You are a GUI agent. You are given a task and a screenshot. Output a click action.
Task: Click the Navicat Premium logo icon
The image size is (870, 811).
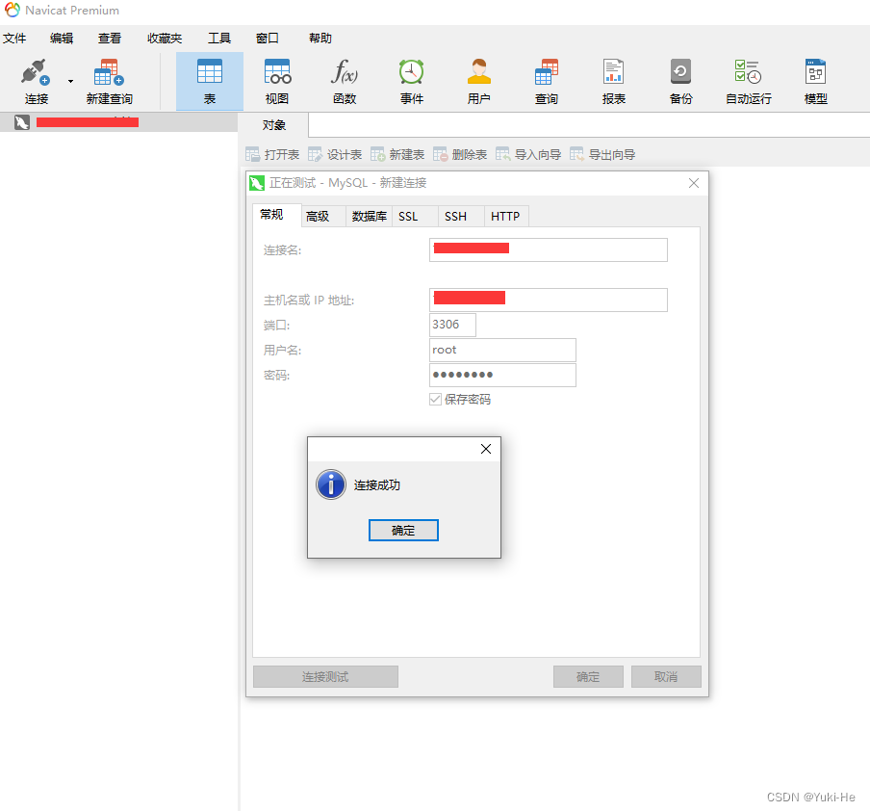click(13, 10)
